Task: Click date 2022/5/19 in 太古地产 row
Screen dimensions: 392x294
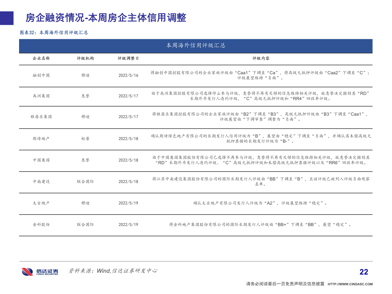Action: click(128, 203)
